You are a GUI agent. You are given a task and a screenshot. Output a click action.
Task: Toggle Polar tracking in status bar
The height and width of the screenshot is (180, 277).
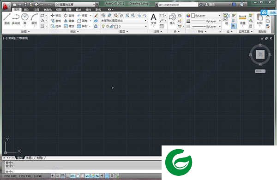tap(73, 175)
